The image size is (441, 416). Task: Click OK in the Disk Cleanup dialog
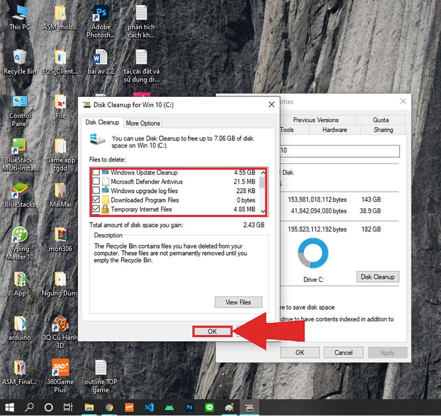coord(212,331)
